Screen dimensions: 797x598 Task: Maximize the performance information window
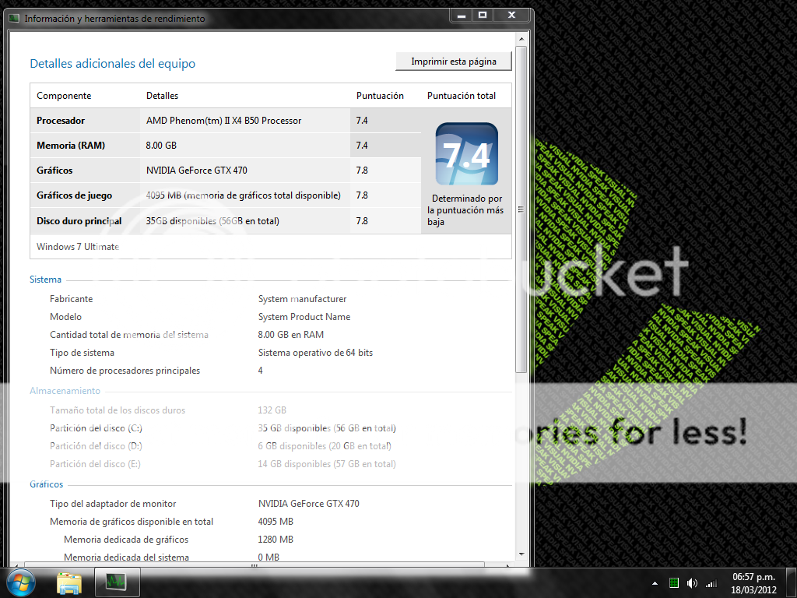(483, 16)
